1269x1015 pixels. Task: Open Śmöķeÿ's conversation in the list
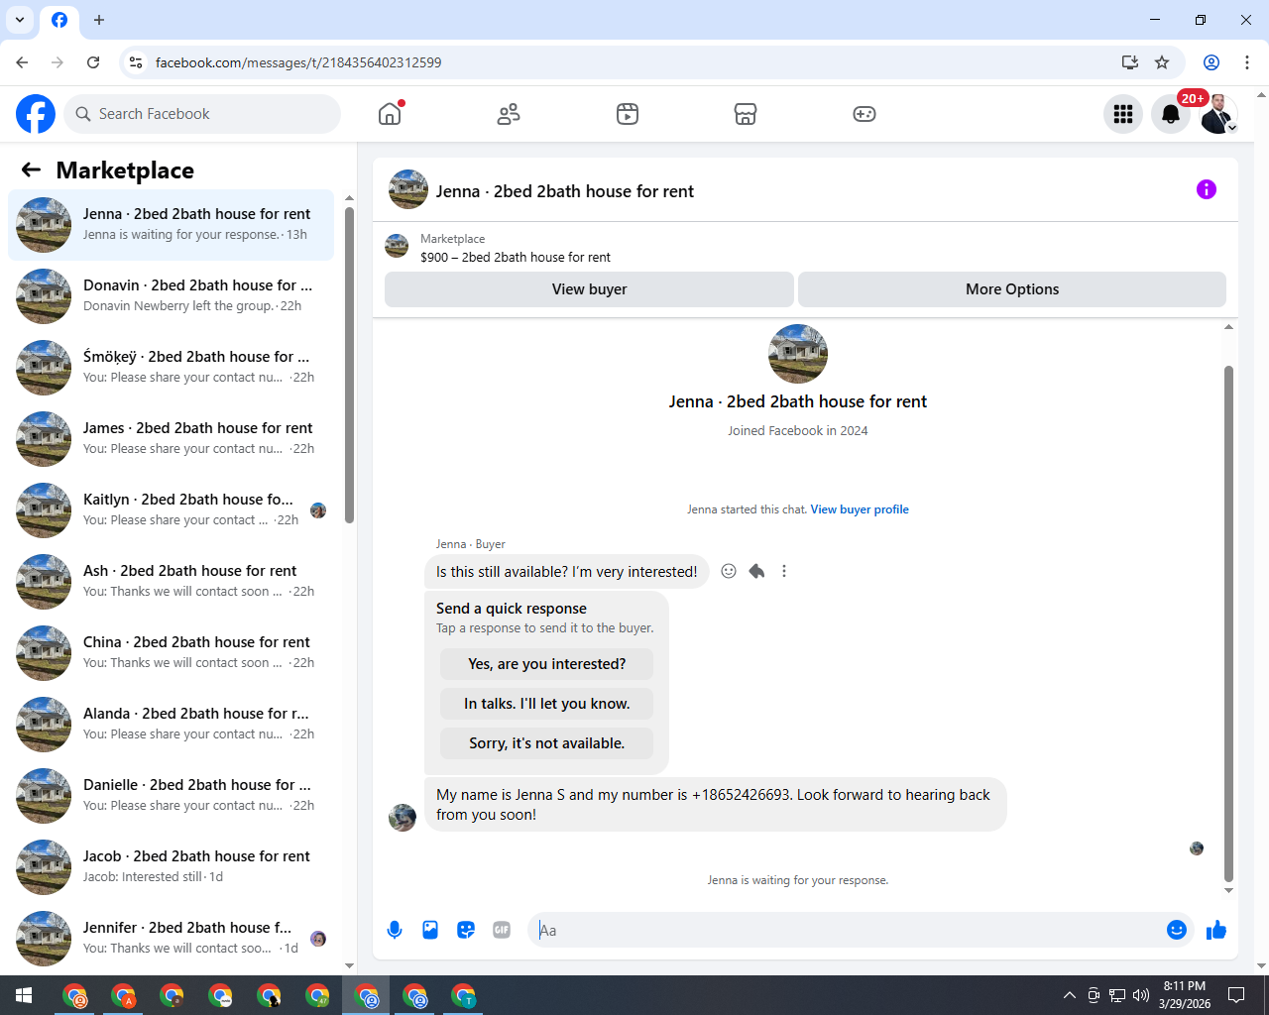(x=171, y=368)
